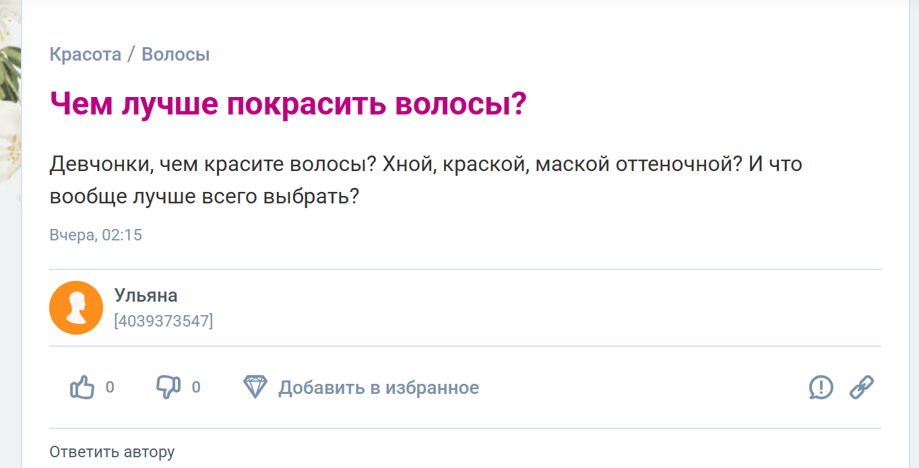This screenshot has width=919, height=468.
Task: Click the post timestamp Вчера, 02:15
Action: click(96, 235)
